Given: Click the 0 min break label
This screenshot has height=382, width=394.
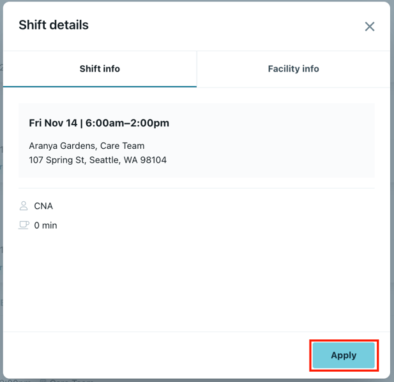Looking at the screenshot, I should (45, 225).
